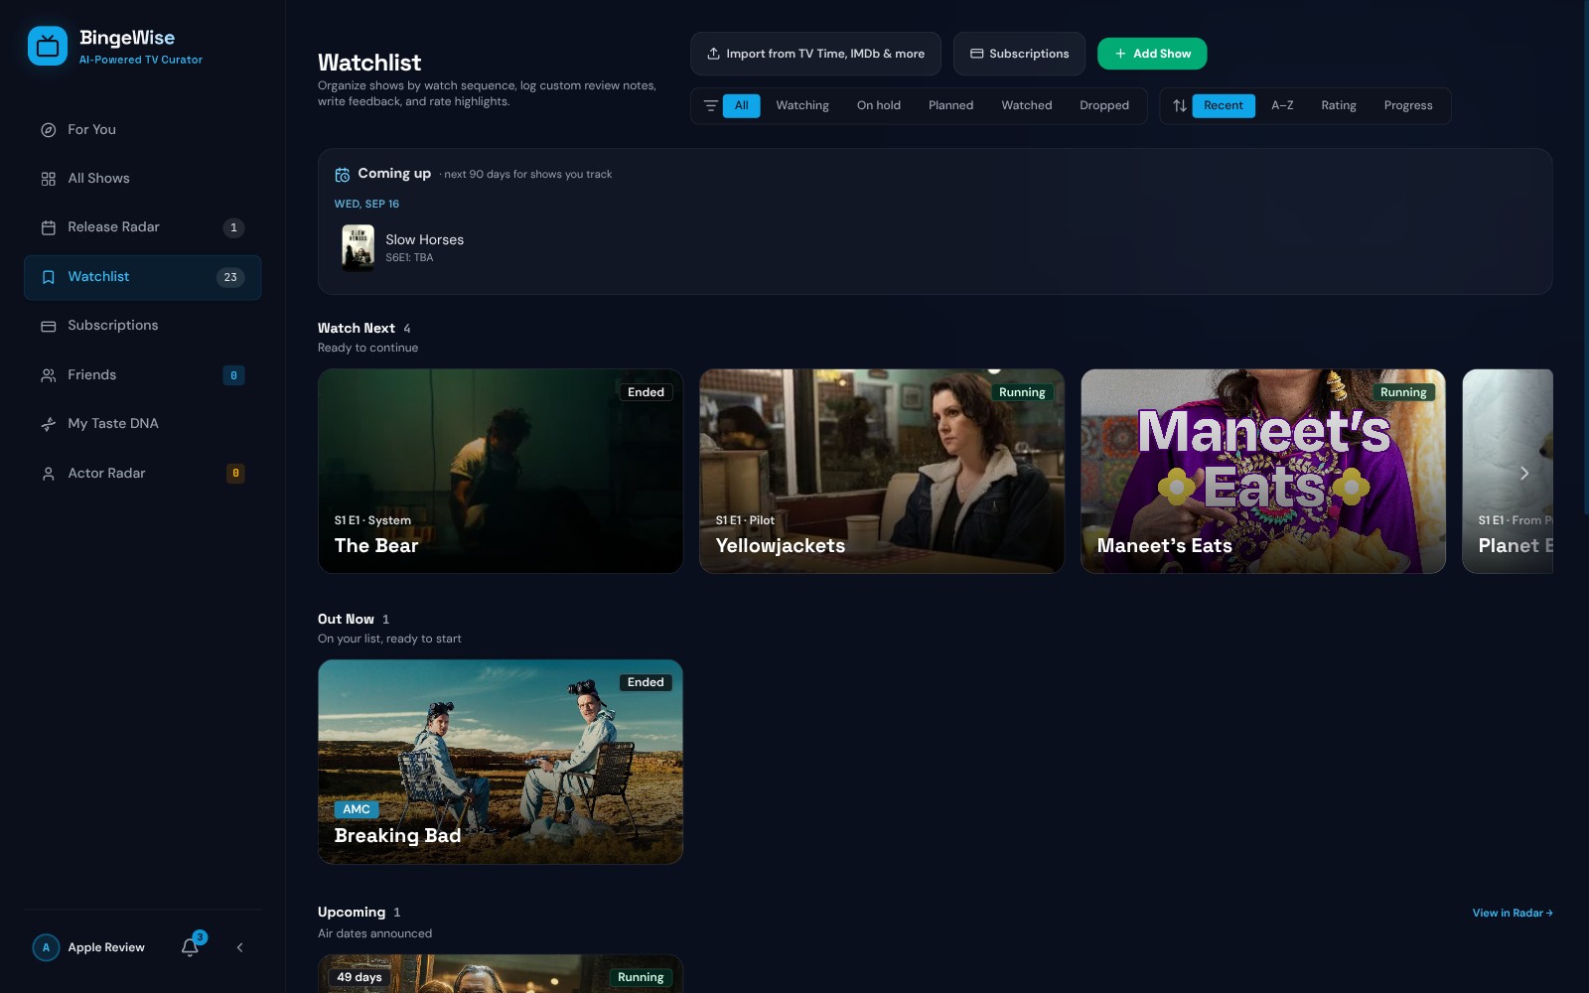Open the Breaking Bad show card
1589x993 pixels.
(501, 762)
